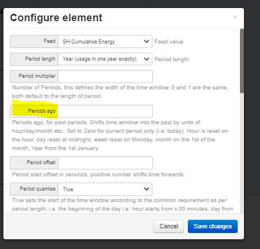Expand the Period length dropdown set to Year
This screenshot has height=249, width=260.
tap(105, 59)
